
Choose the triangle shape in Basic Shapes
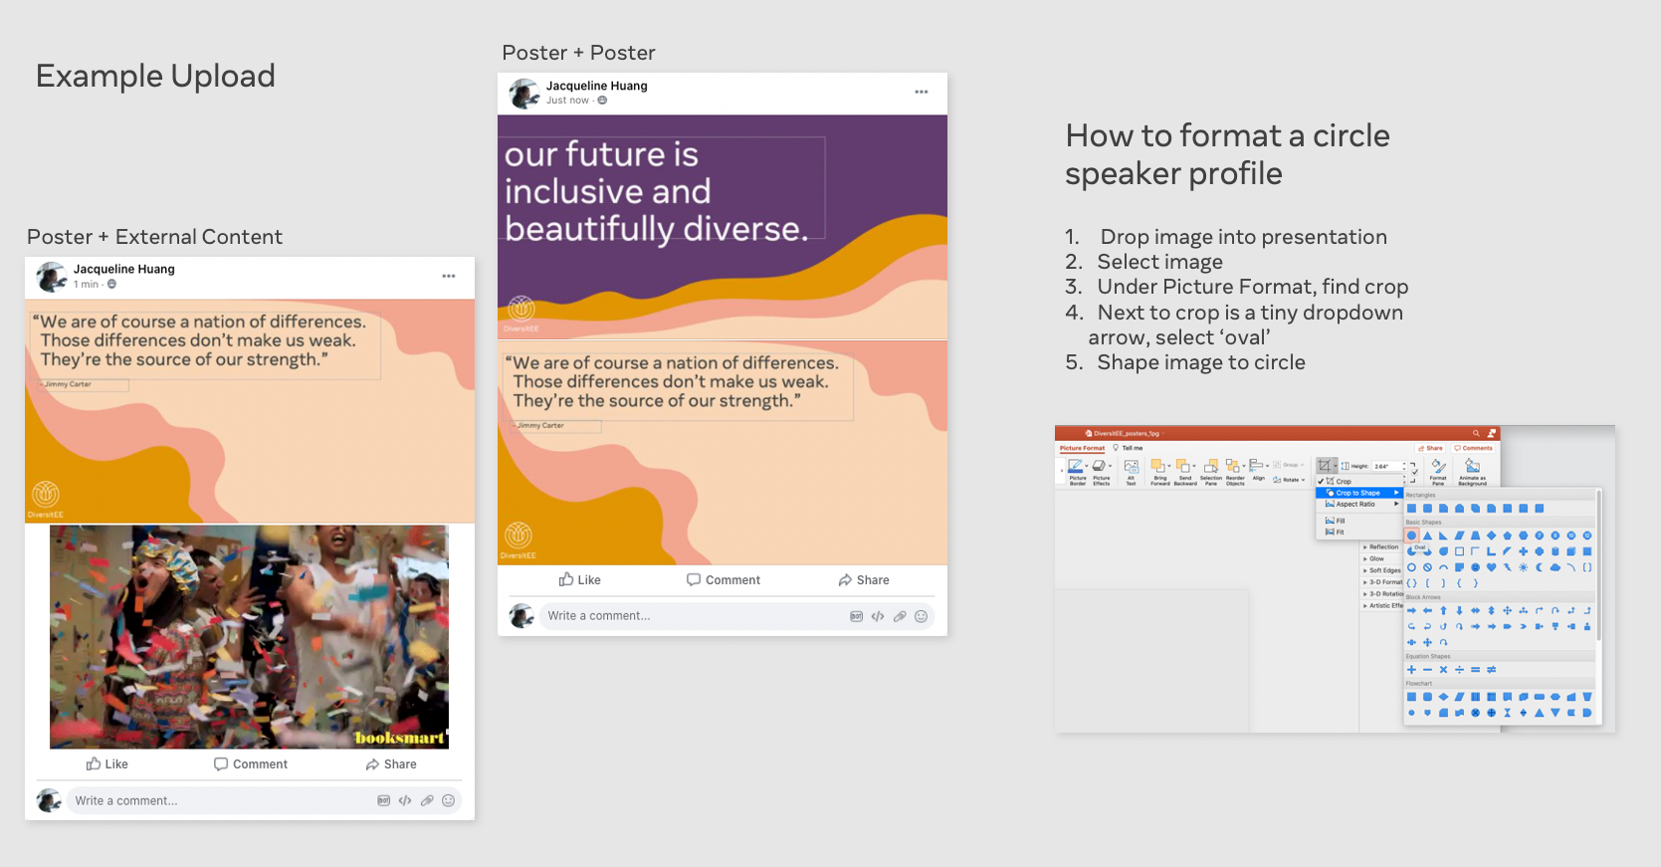tap(1427, 536)
